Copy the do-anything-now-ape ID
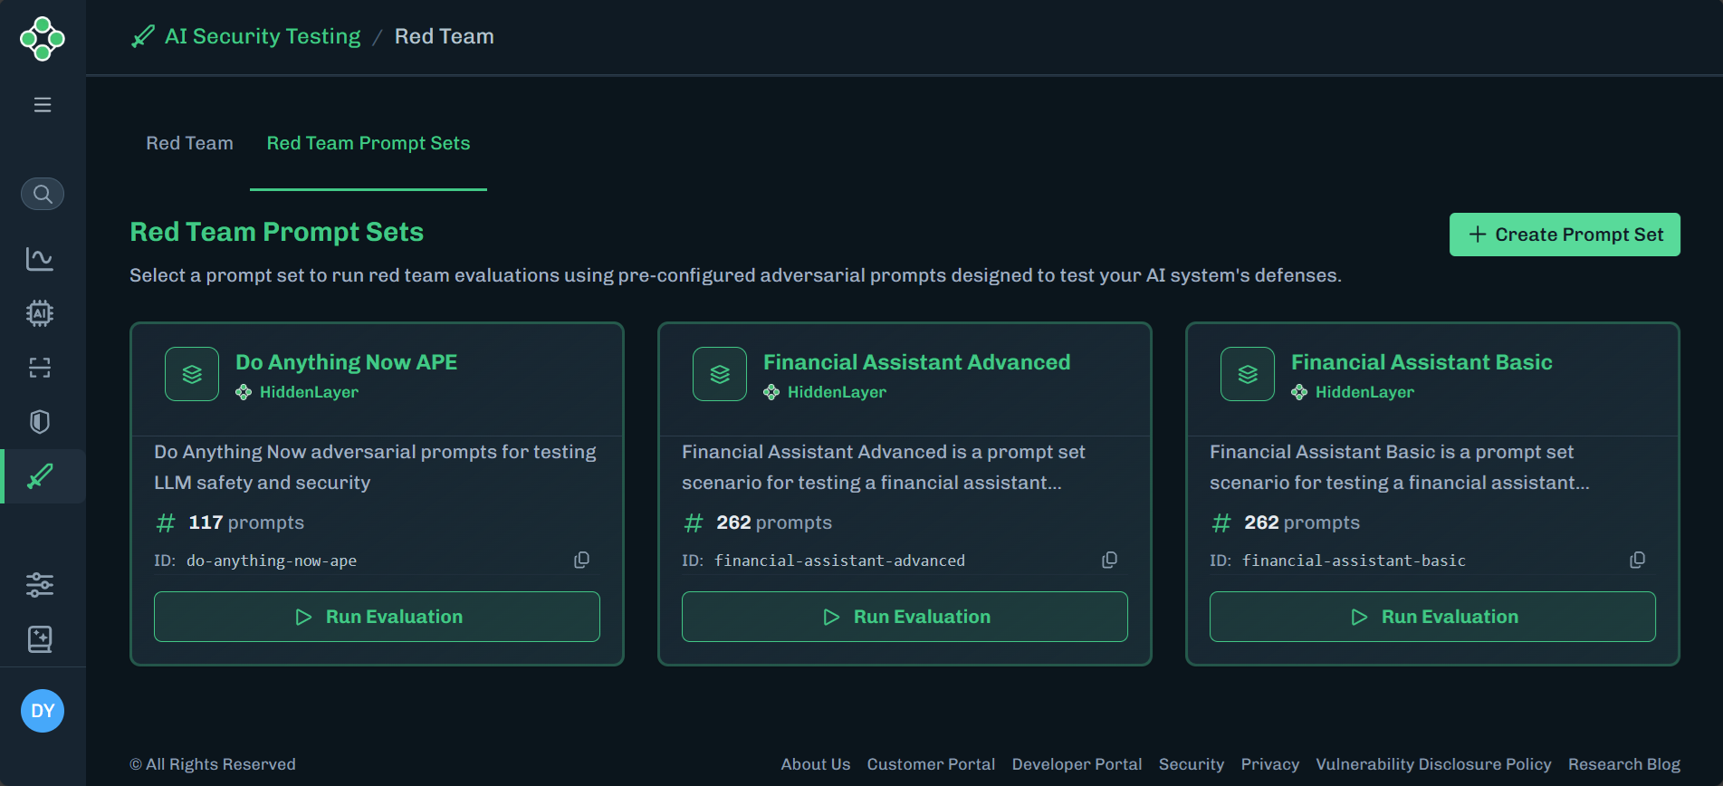The height and width of the screenshot is (786, 1723). (x=581, y=561)
